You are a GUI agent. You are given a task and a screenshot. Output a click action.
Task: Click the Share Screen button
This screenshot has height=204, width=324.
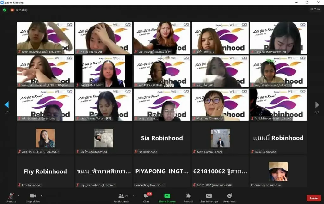(167, 198)
